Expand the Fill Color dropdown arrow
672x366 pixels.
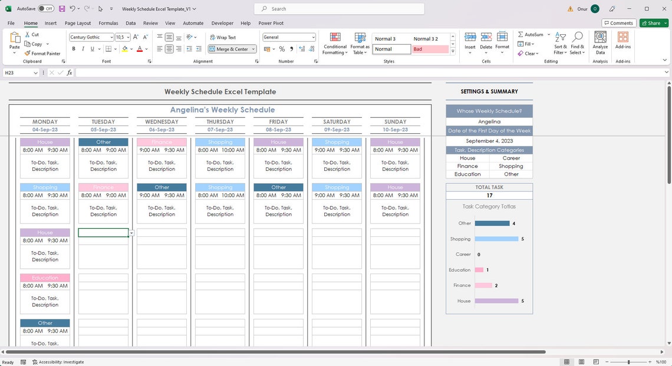point(133,49)
